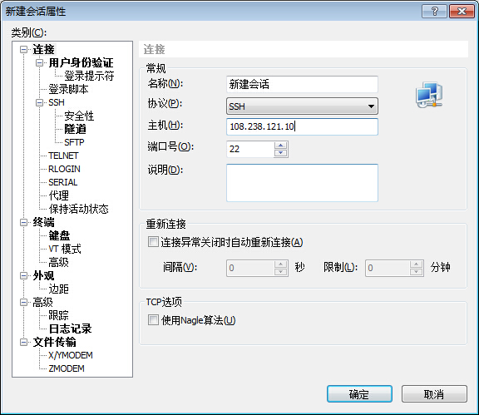The image size is (479, 415).
Task: Collapse the 高级 top-level tree node
Action: [23, 302]
